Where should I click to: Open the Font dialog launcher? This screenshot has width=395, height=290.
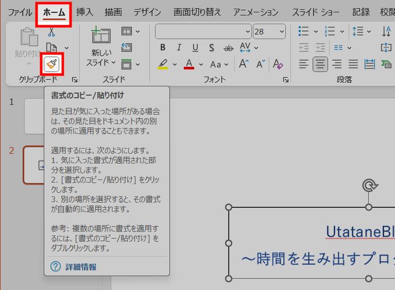pos(286,80)
